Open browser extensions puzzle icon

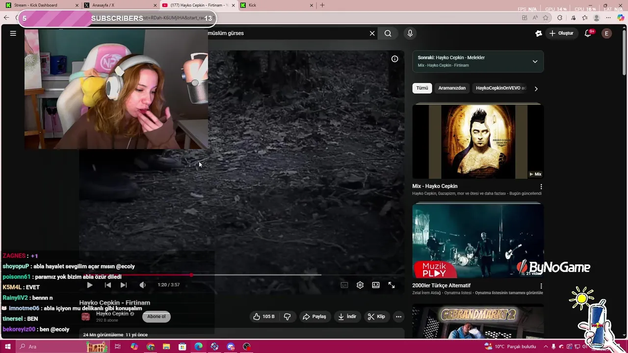(560, 18)
